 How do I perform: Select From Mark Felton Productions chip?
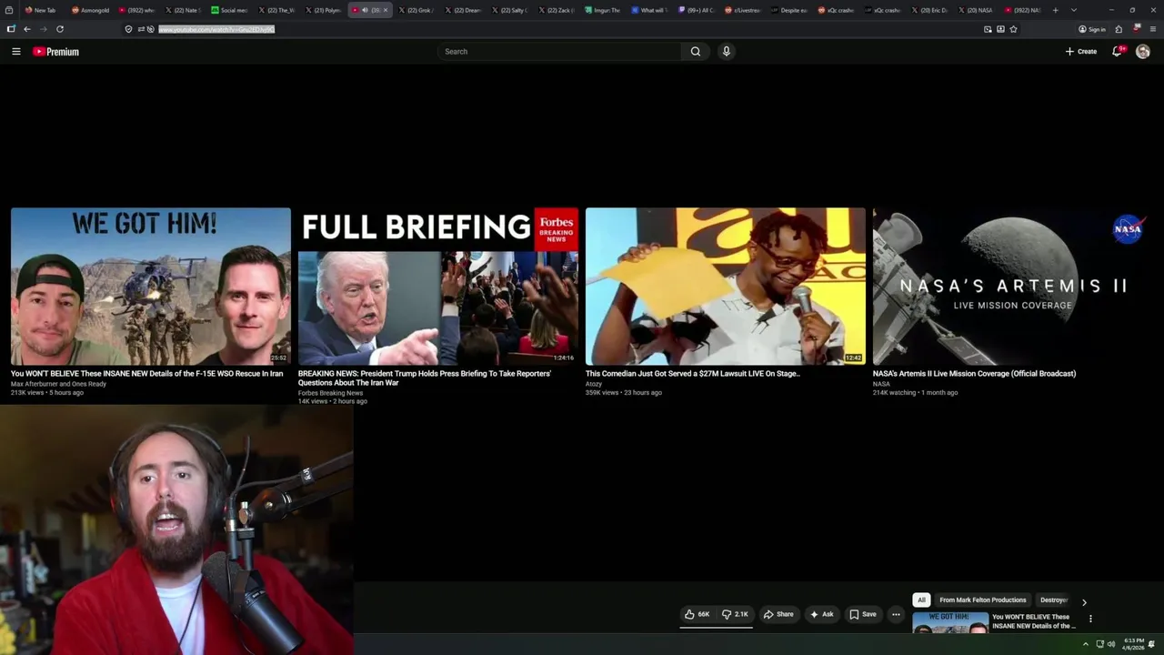983,600
